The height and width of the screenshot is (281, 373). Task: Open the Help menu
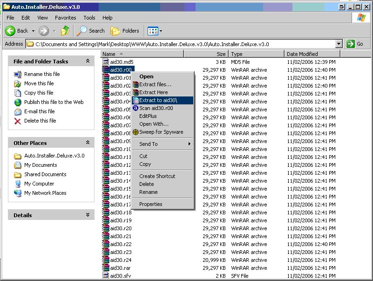pyautogui.click(x=107, y=18)
